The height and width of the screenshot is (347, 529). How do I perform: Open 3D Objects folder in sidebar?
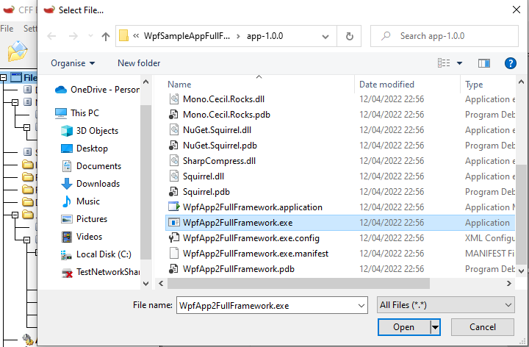[x=97, y=131]
